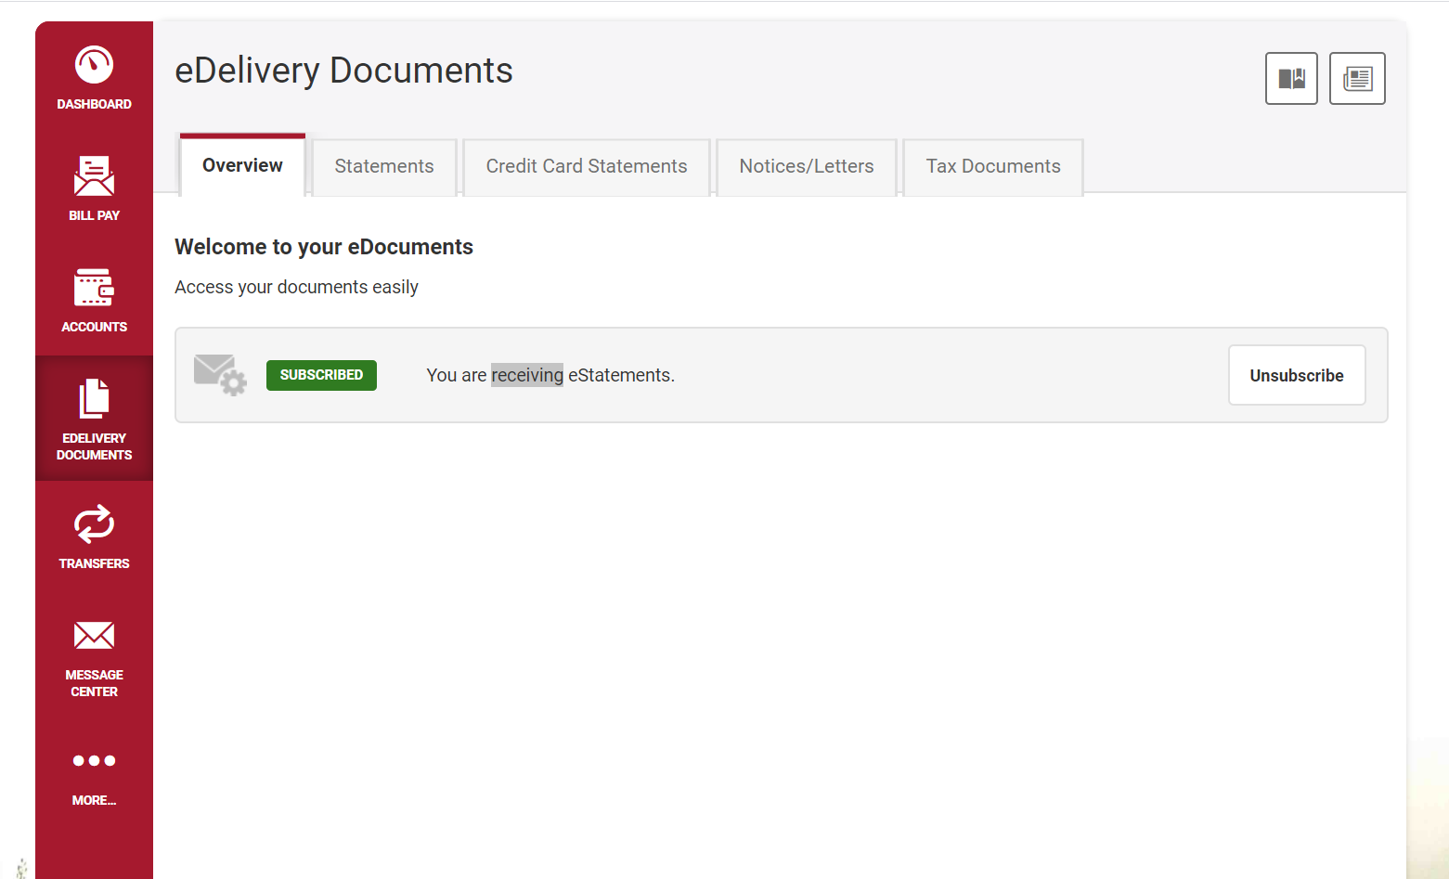1449x879 pixels.
Task: Open the Message Center envelope icon
Action: coord(94,636)
